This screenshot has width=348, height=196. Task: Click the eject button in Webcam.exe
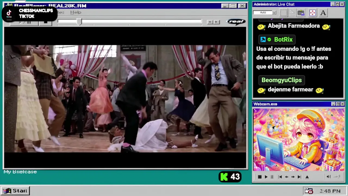pos(307,177)
